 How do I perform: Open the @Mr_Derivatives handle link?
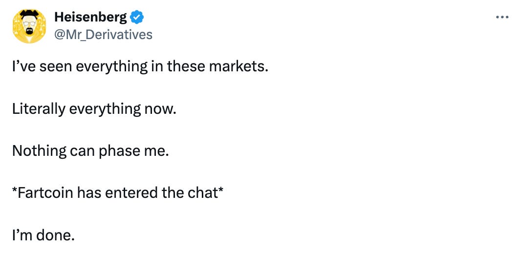pos(103,35)
